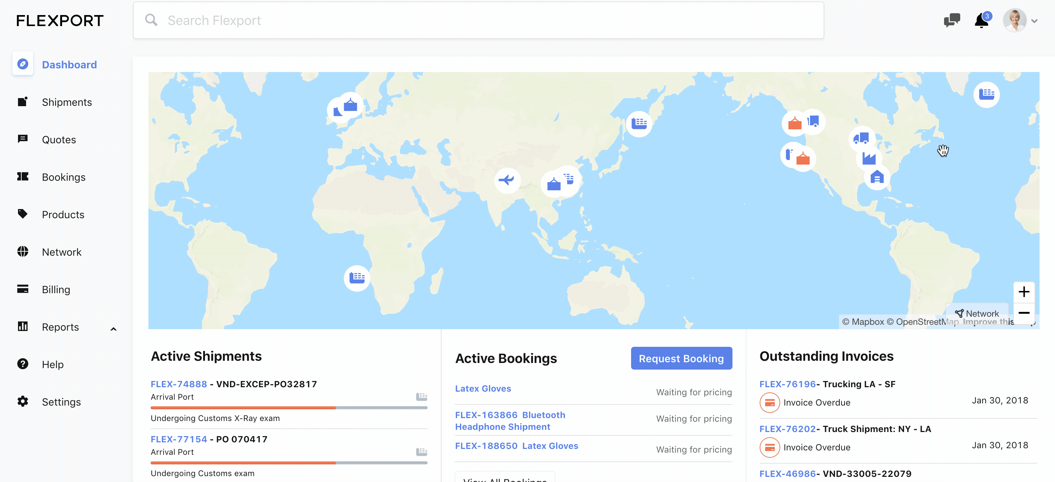Viewport: 1055px width, 482px height.
Task: Click the warehouse marker near the Gulf
Action: pos(877,177)
